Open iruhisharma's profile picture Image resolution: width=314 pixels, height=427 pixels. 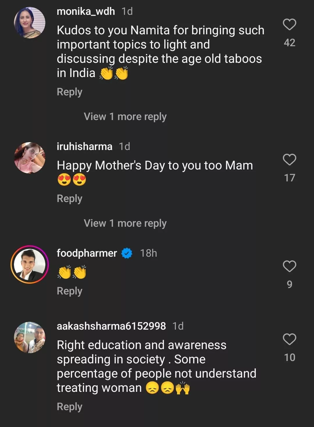[x=30, y=158]
